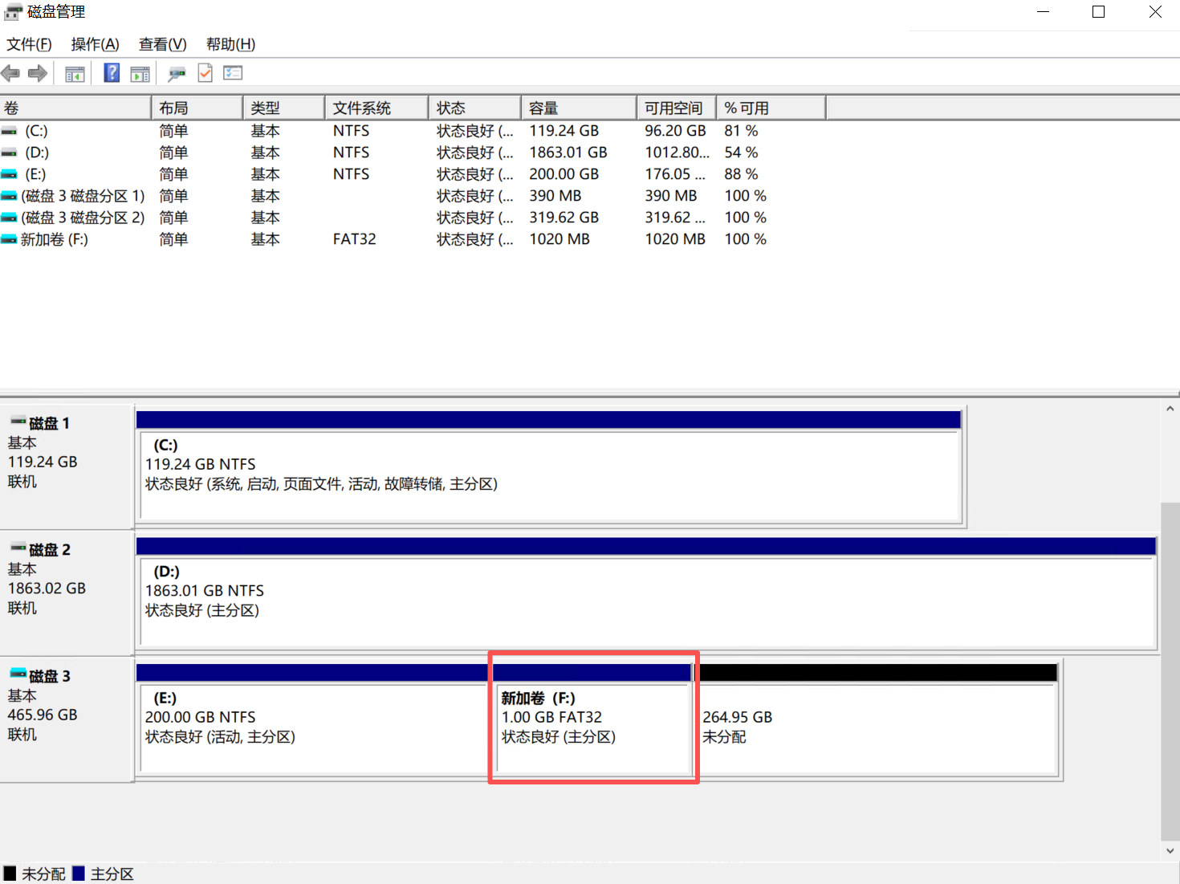The width and height of the screenshot is (1180, 884).
Task: Toggle the console tree pane icon
Action: click(75, 73)
